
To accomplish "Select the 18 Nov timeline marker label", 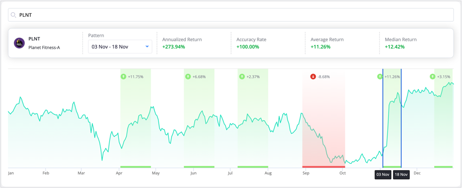I will [401, 174].
